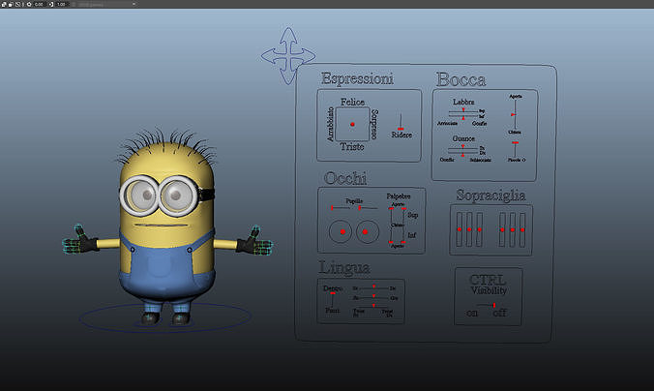The width and height of the screenshot is (654, 391).
Task: Select the Guance Dx slider handle
Action: [x=462, y=155]
